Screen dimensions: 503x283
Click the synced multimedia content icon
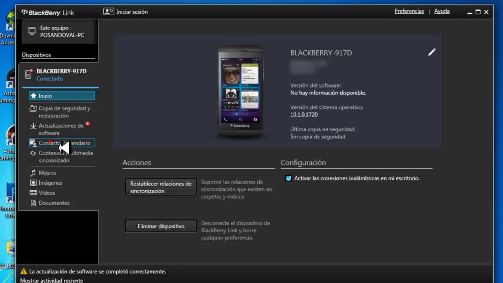(x=33, y=153)
